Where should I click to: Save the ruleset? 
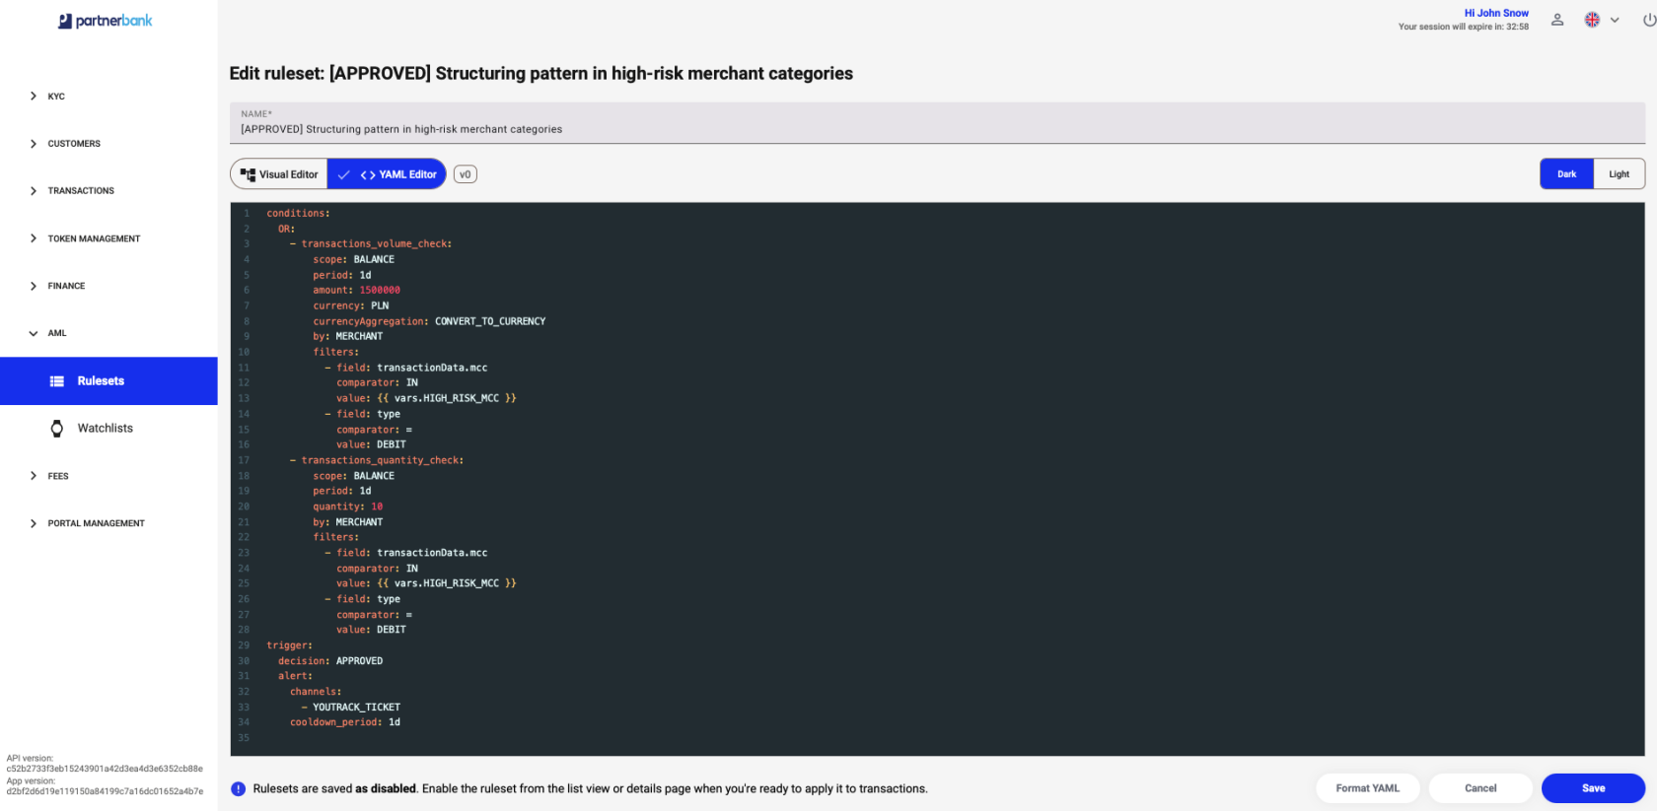(x=1593, y=788)
